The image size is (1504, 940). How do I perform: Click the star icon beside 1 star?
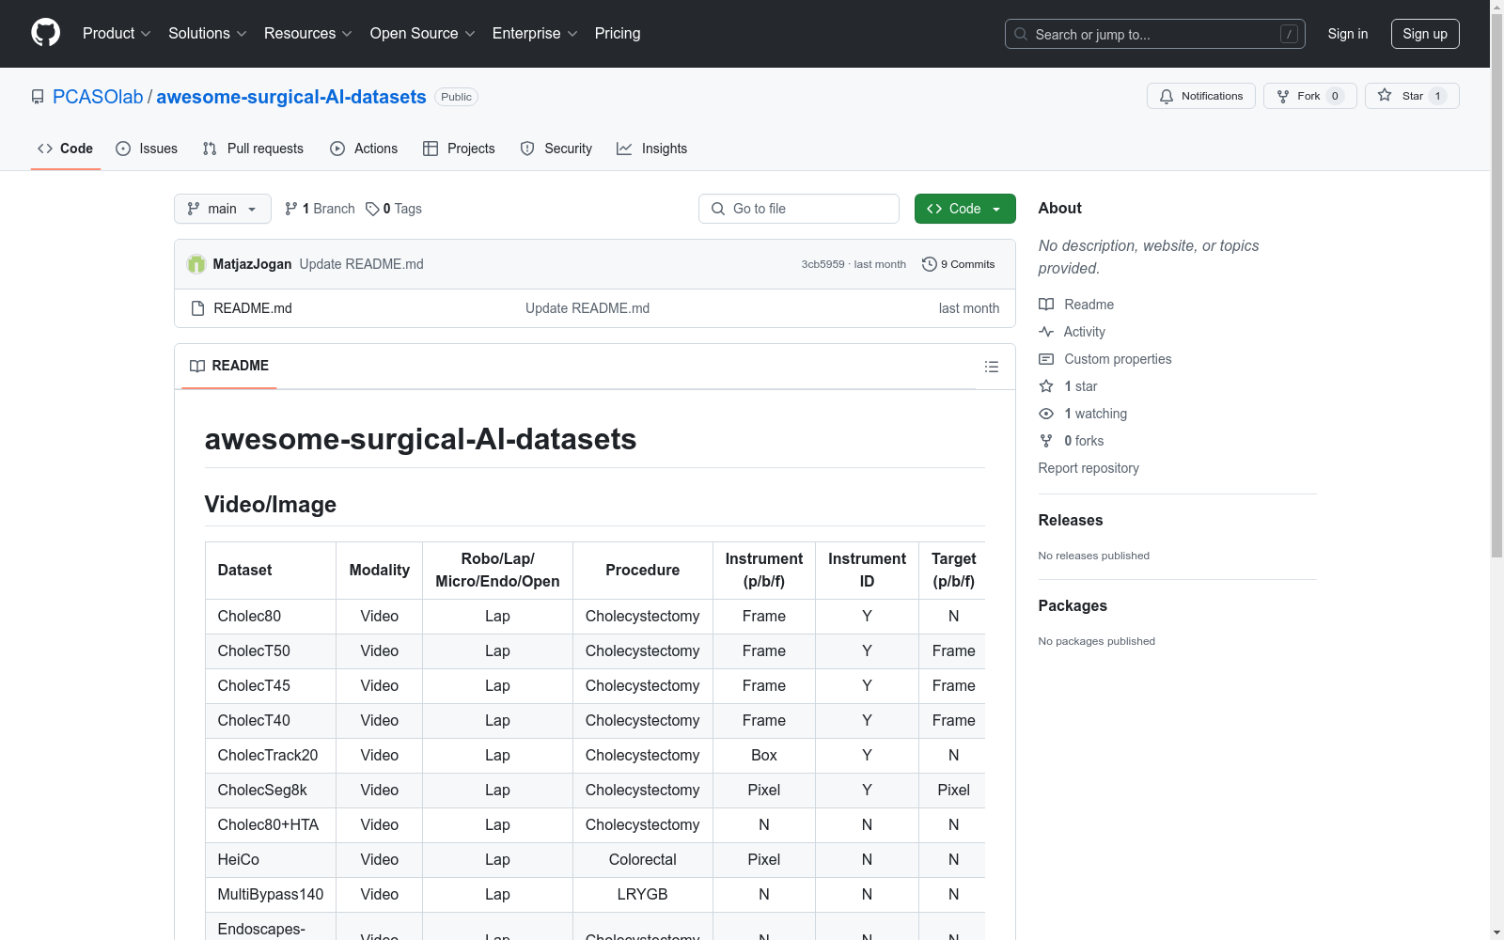(1046, 386)
